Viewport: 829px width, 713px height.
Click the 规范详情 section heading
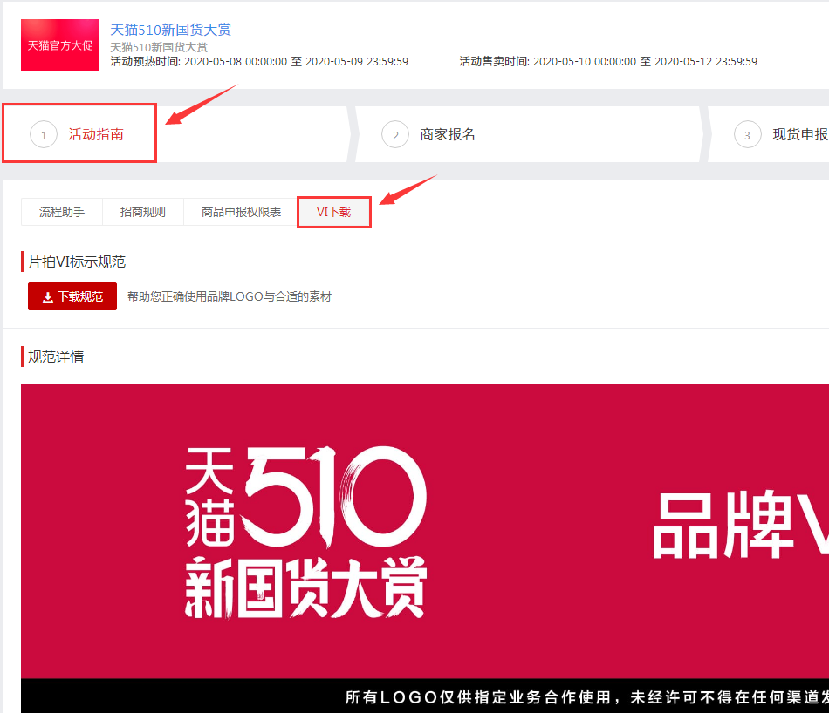point(56,356)
